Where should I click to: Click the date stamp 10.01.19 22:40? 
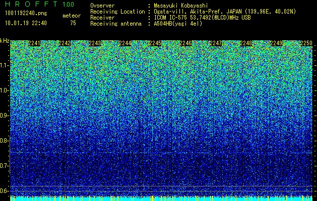point(26,23)
